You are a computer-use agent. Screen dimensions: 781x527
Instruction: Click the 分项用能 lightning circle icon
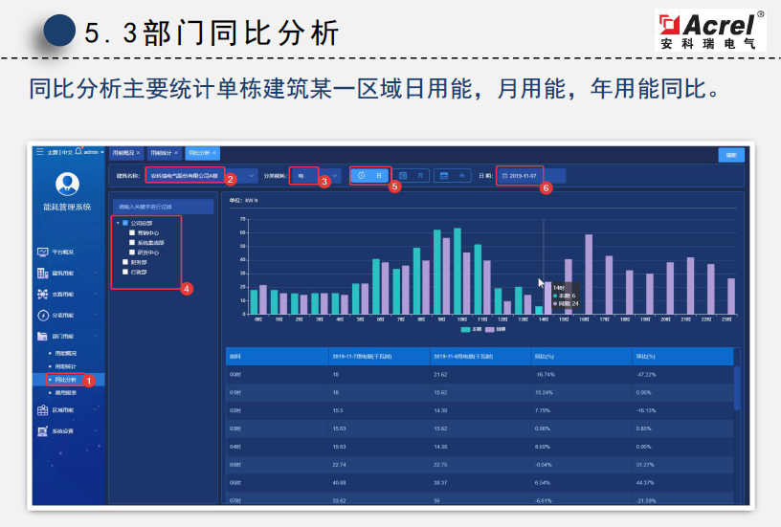point(43,315)
